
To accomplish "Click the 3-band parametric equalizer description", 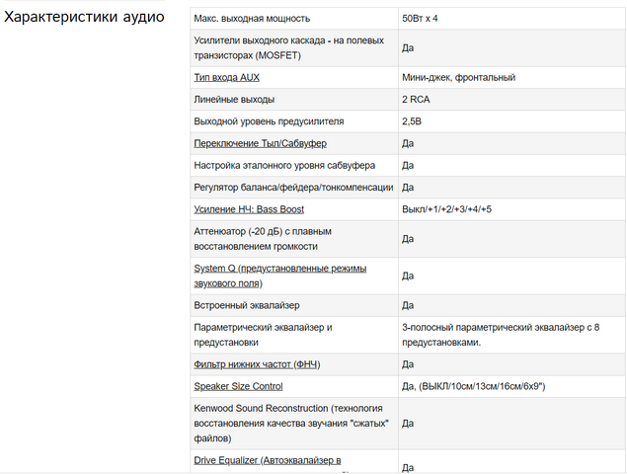I will coord(501,335).
